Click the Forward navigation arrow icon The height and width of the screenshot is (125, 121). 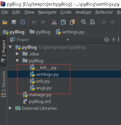(113, 22)
